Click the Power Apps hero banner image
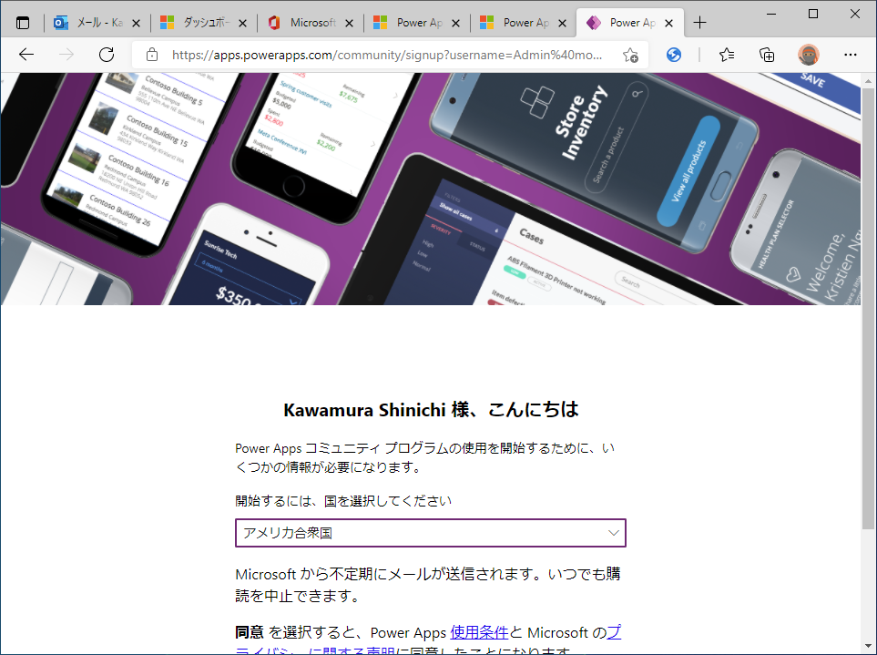Screen dimensions: 877x655 tap(431, 189)
